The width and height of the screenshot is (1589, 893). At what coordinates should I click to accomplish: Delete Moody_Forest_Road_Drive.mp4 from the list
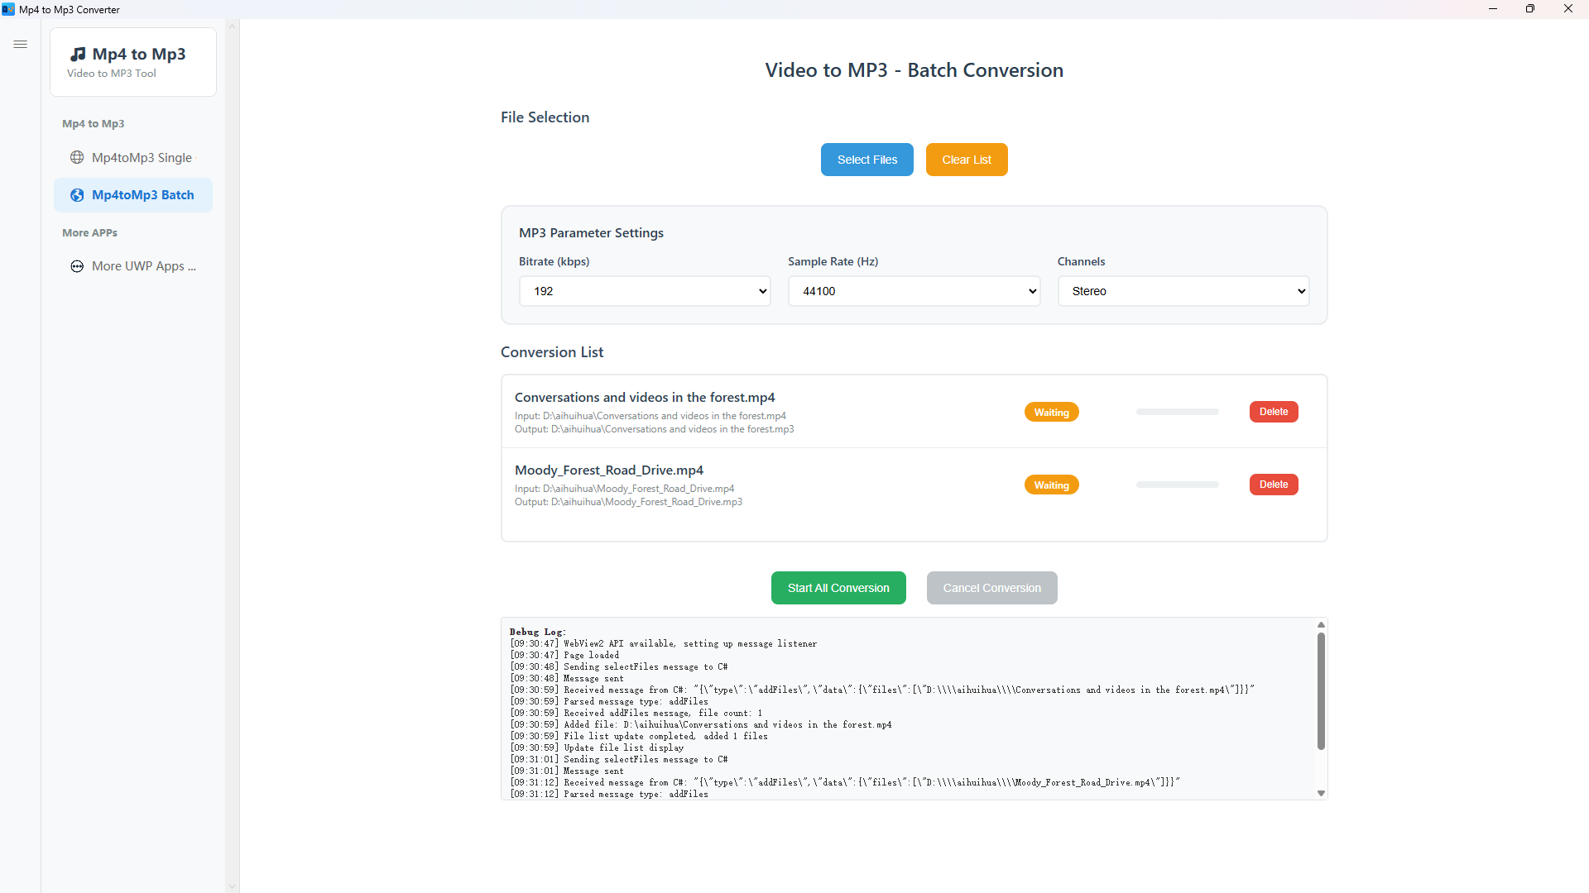(x=1273, y=484)
